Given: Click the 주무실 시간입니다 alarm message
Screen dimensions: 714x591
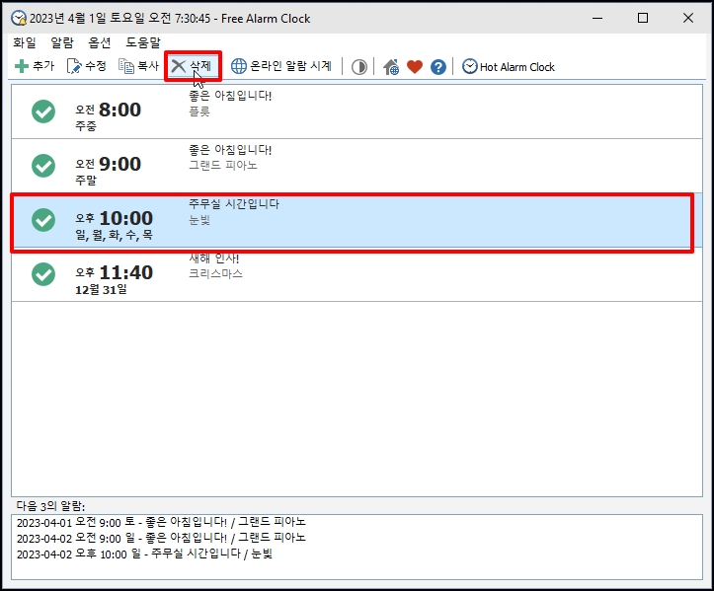Looking at the screenshot, I should coord(234,203).
